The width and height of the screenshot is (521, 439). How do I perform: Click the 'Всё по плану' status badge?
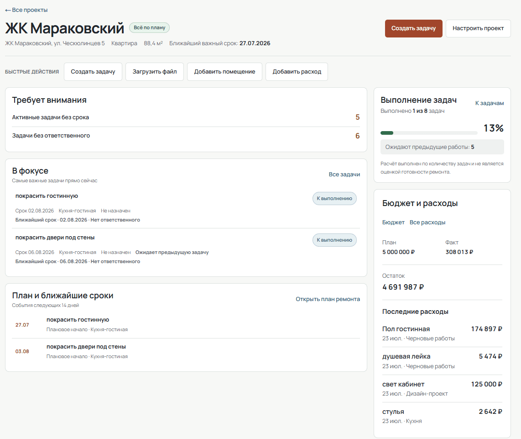[149, 27]
